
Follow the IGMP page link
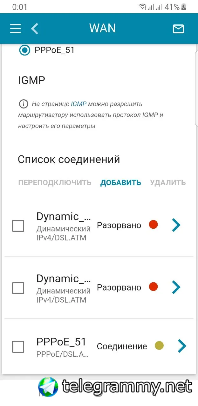point(79,104)
